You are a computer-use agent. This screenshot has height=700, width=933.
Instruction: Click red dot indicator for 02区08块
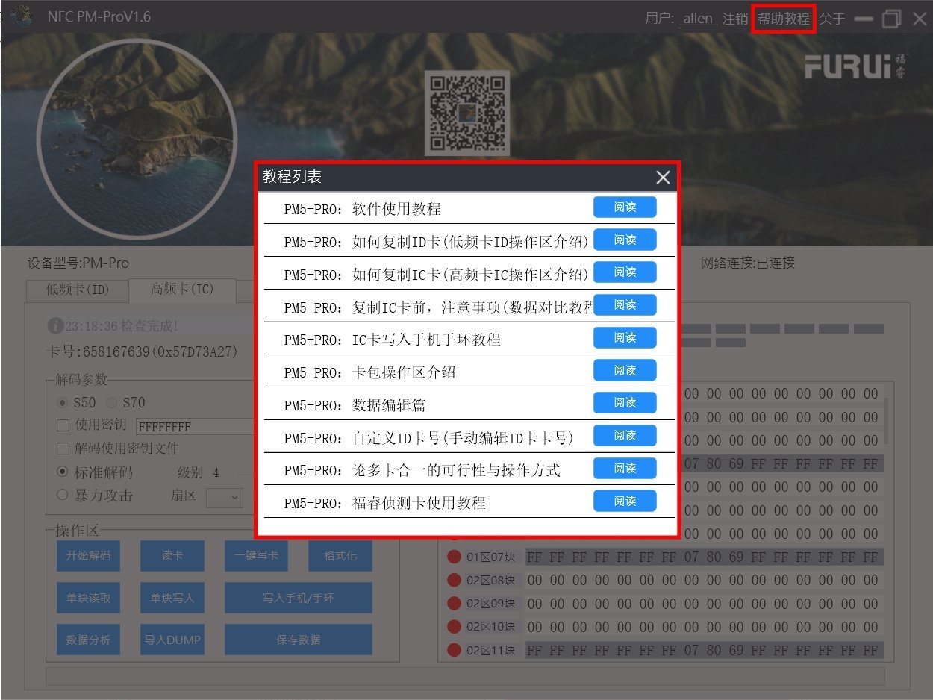point(454,580)
